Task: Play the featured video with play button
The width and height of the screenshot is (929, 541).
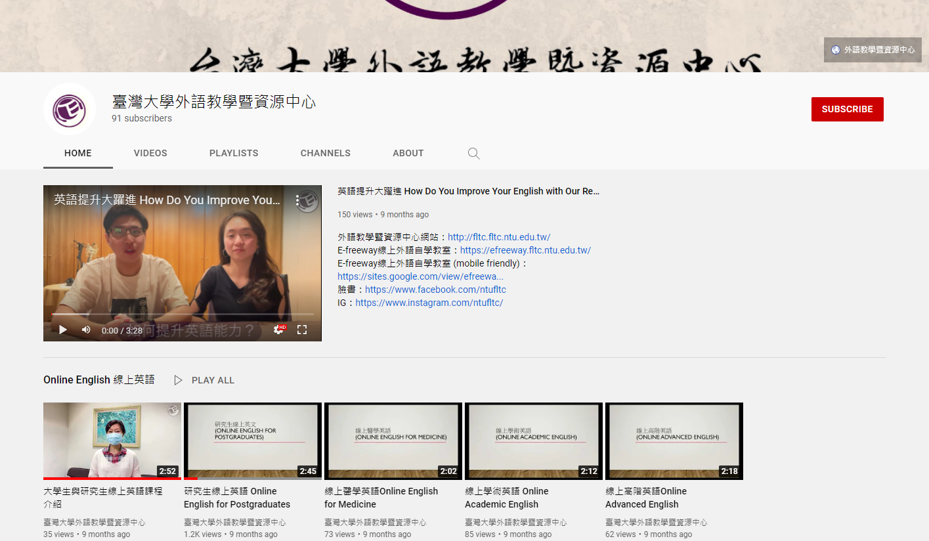Action: point(63,330)
